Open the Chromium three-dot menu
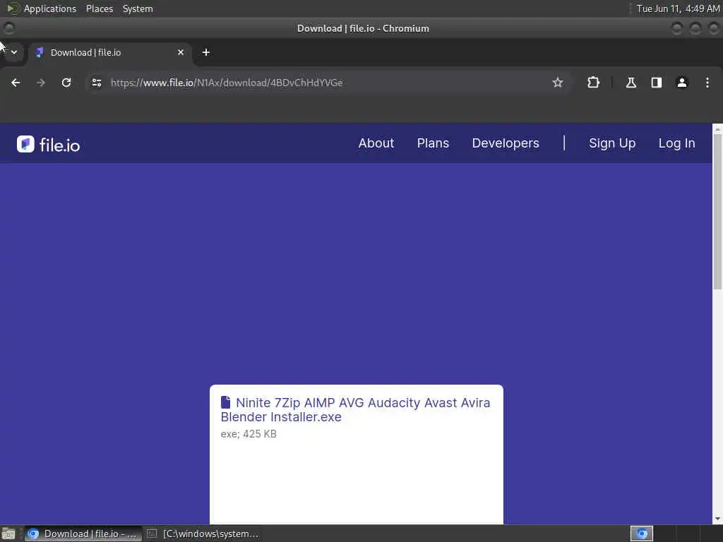Screen dimensions: 723x542 (707, 83)
